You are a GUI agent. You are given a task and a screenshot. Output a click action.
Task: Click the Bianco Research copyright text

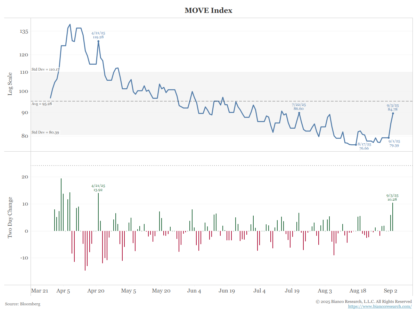pos(363,302)
